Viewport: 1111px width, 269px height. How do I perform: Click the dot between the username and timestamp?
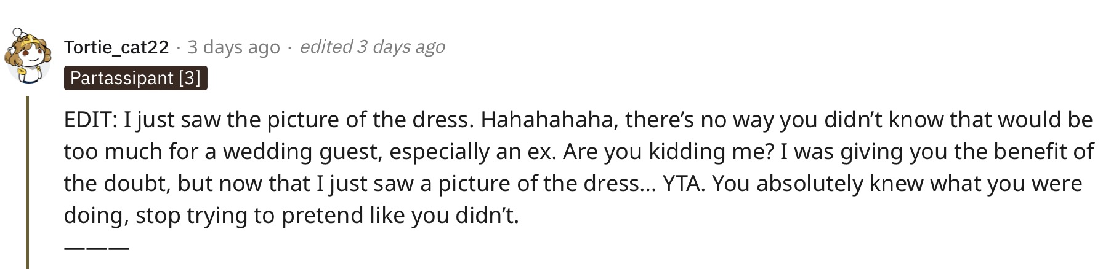[178, 48]
